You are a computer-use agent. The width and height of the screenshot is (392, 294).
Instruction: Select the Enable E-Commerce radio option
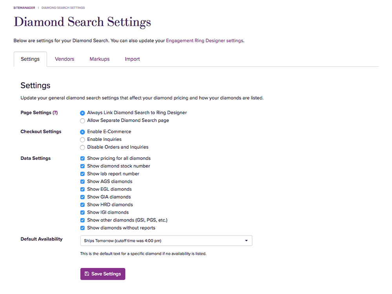[x=82, y=132]
